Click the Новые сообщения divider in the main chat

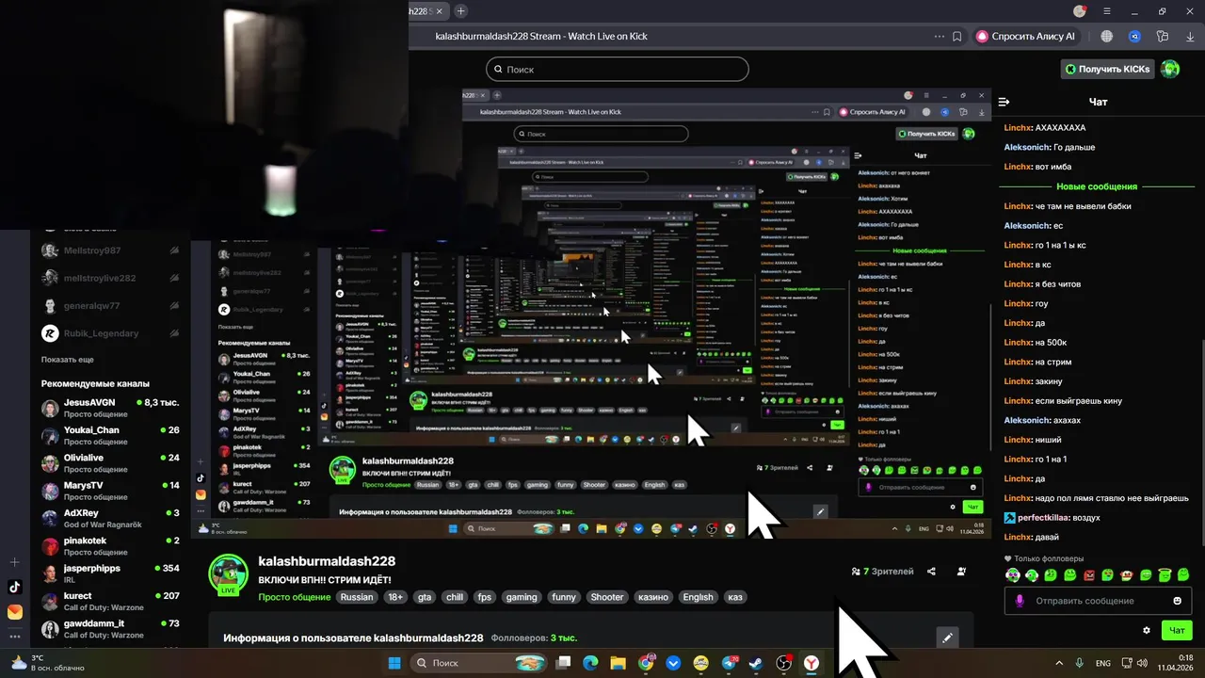(x=1097, y=186)
